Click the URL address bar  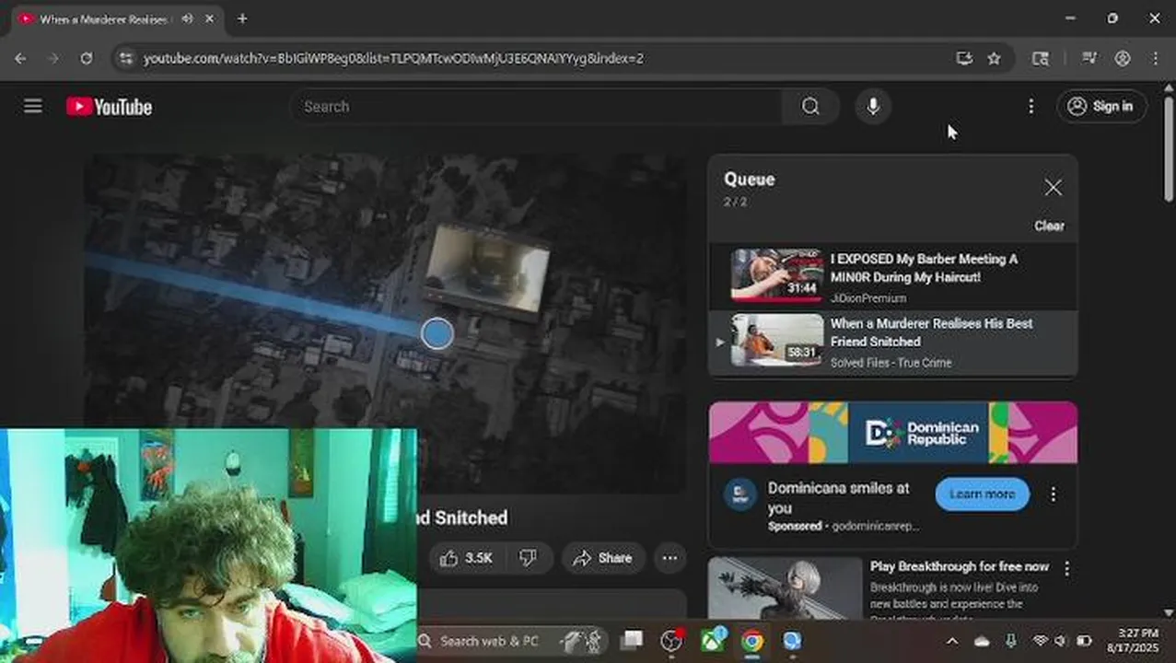coord(543,58)
